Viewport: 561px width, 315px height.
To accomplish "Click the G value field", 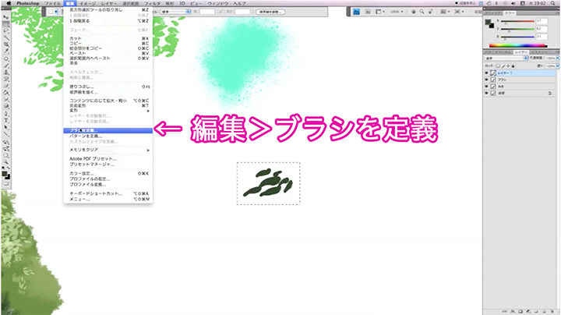I will click(542, 29).
